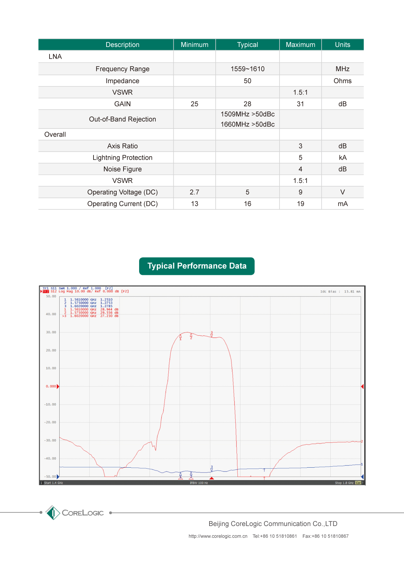Click the IFBW 100 Hz status text
Image resolution: width=404 pixels, height=572 pixels.
click(199, 483)
